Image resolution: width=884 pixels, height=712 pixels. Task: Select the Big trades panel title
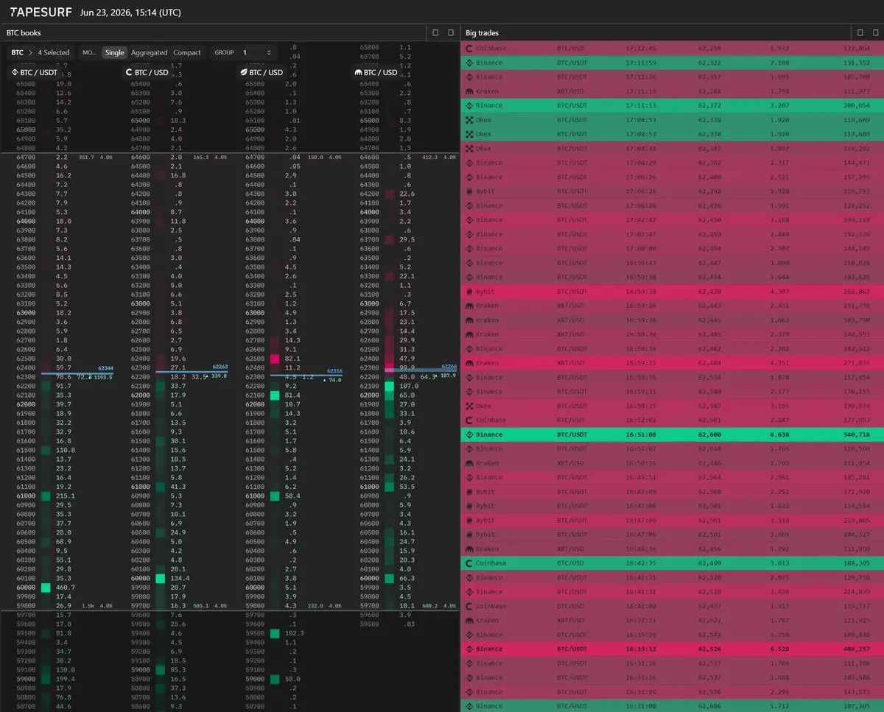pos(482,33)
